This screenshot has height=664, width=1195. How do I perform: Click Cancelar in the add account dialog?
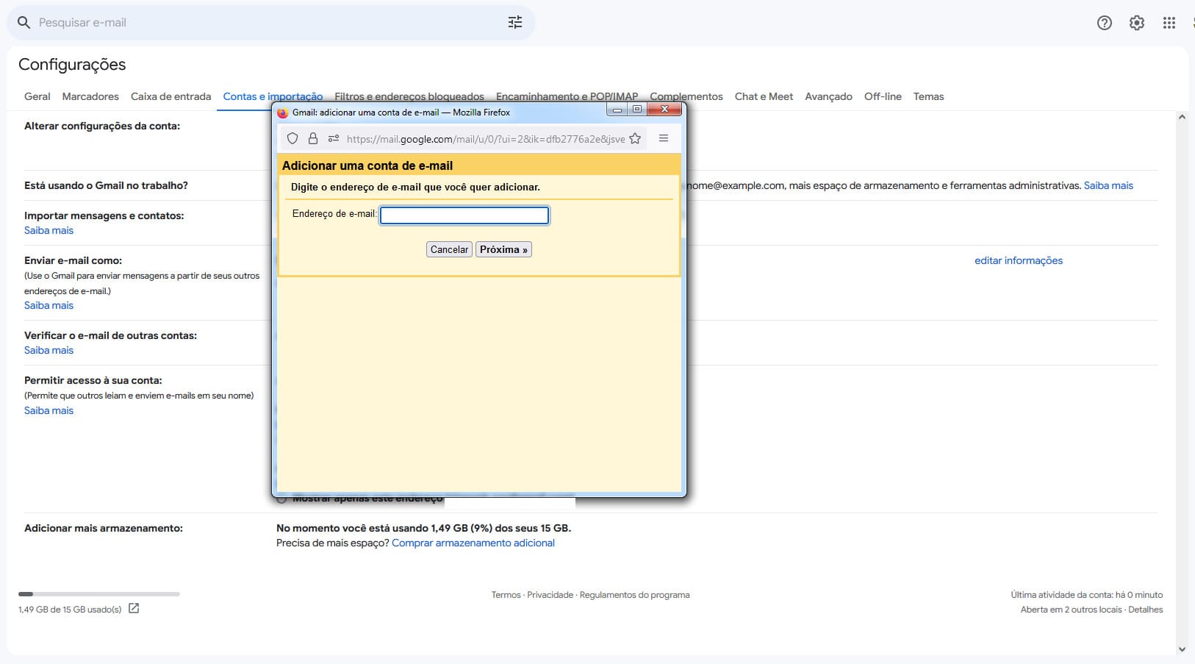449,249
